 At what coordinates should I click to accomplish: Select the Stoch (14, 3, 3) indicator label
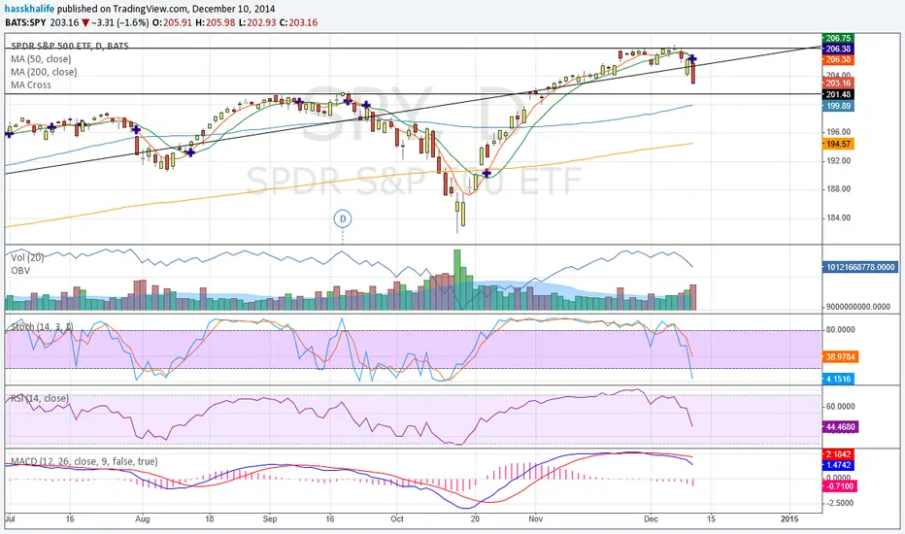tap(42, 327)
